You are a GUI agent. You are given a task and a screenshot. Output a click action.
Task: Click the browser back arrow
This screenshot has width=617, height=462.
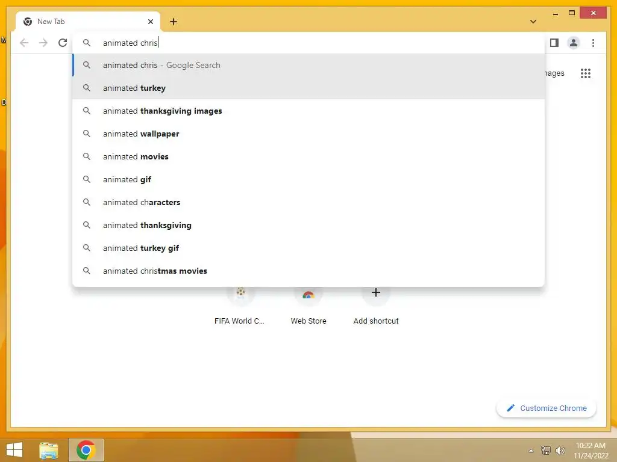tap(24, 43)
